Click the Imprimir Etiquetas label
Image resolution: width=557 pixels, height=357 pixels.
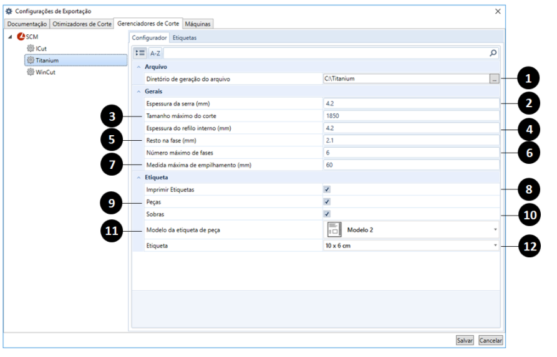pos(170,190)
